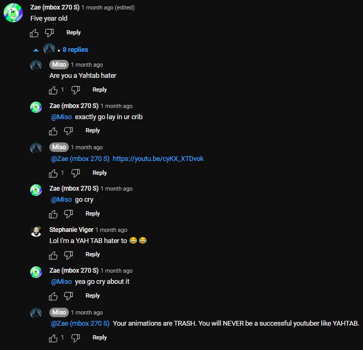Viewport: 363px width, 350px height.
Task: Like Stephanie Viger's YAH TAB hater comment
Action: coord(53,255)
